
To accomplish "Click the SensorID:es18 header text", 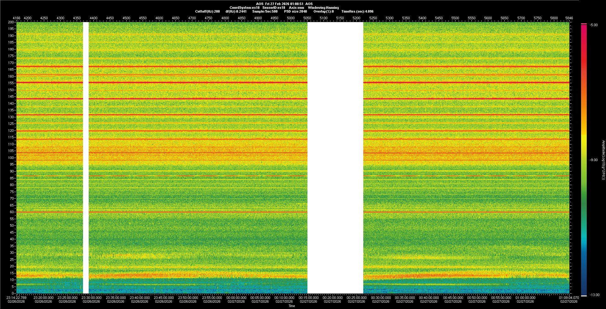I will (274, 8).
